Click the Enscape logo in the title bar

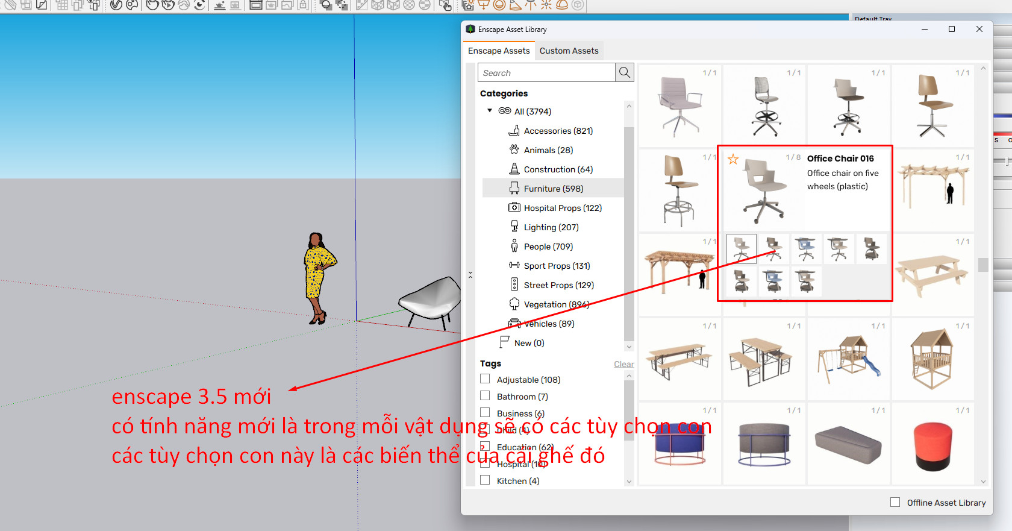[470, 29]
